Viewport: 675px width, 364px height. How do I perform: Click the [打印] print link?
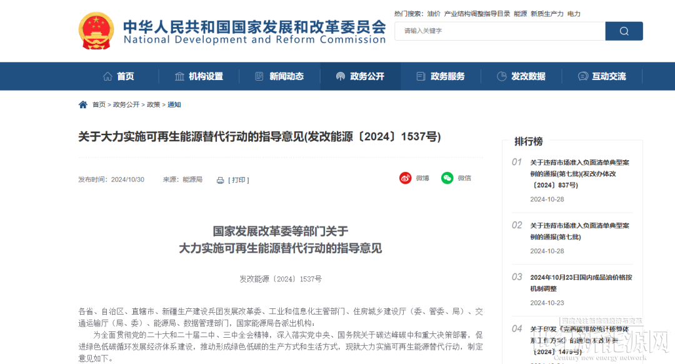(x=239, y=180)
